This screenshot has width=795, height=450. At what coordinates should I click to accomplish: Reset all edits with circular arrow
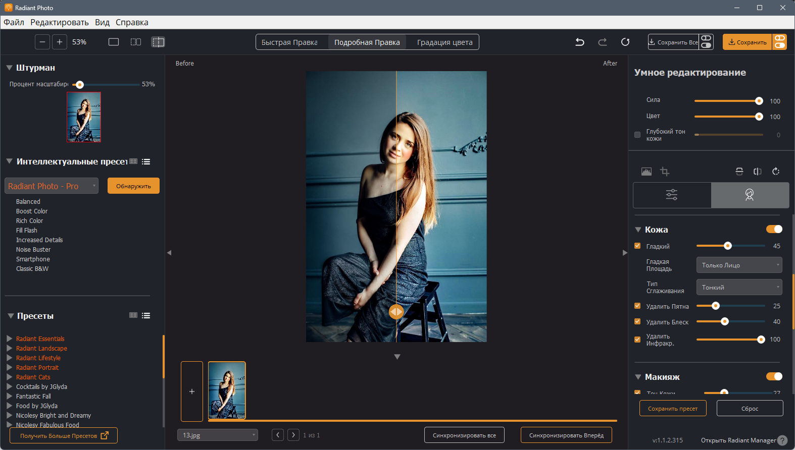click(x=625, y=42)
